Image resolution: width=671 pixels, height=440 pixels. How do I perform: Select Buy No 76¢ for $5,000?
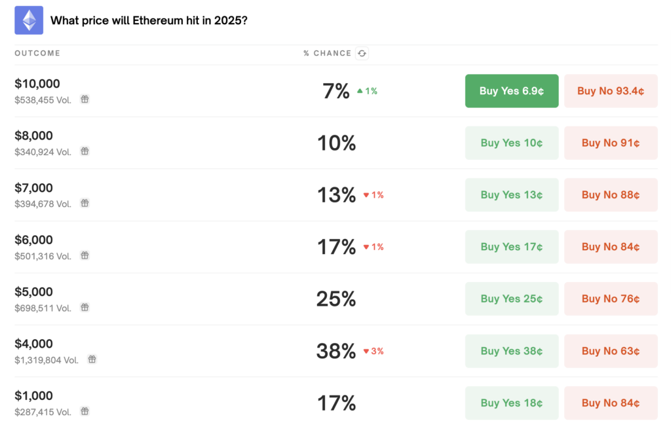click(x=610, y=299)
